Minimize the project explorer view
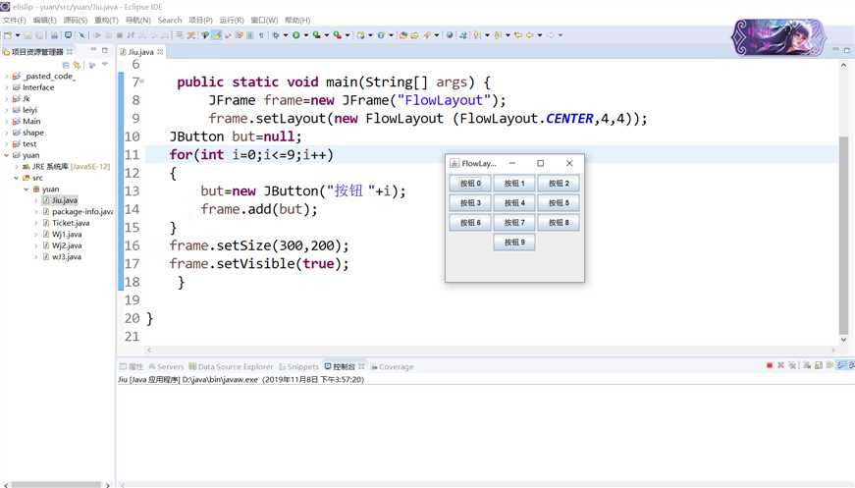The image size is (855, 488). pyautogui.click(x=93, y=50)
